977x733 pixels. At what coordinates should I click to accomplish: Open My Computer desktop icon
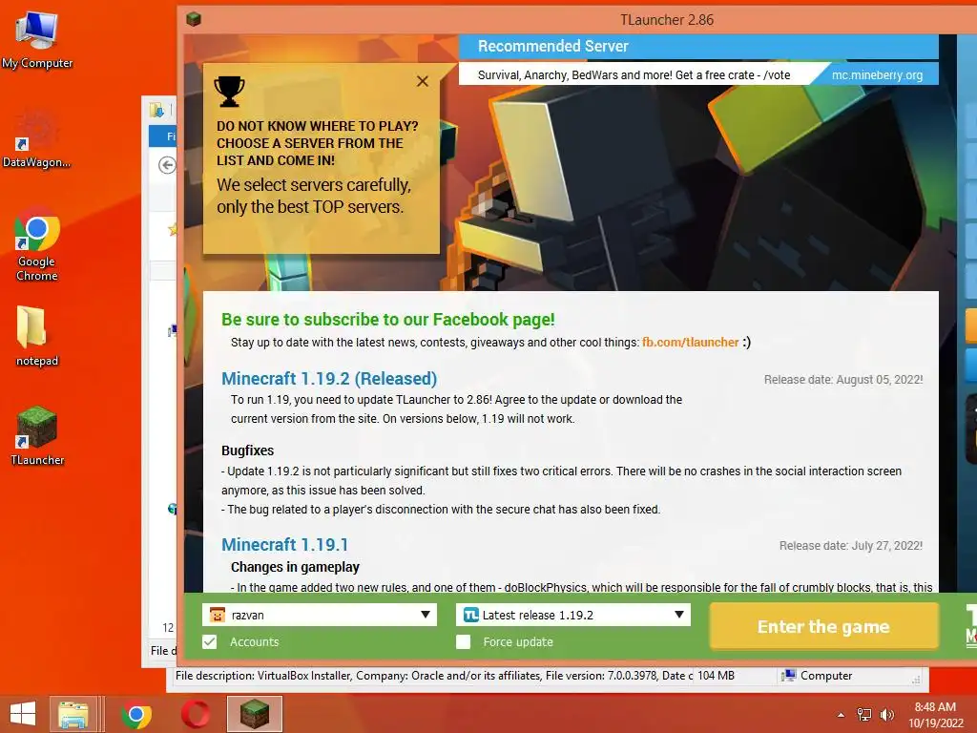pyautogui.click(x=37, y=38)
